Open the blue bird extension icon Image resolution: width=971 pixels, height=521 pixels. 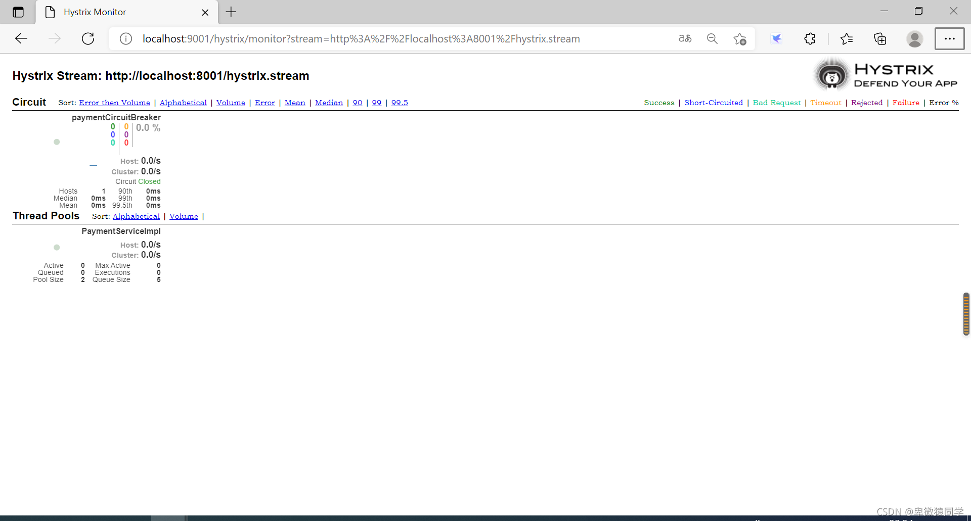776,38
